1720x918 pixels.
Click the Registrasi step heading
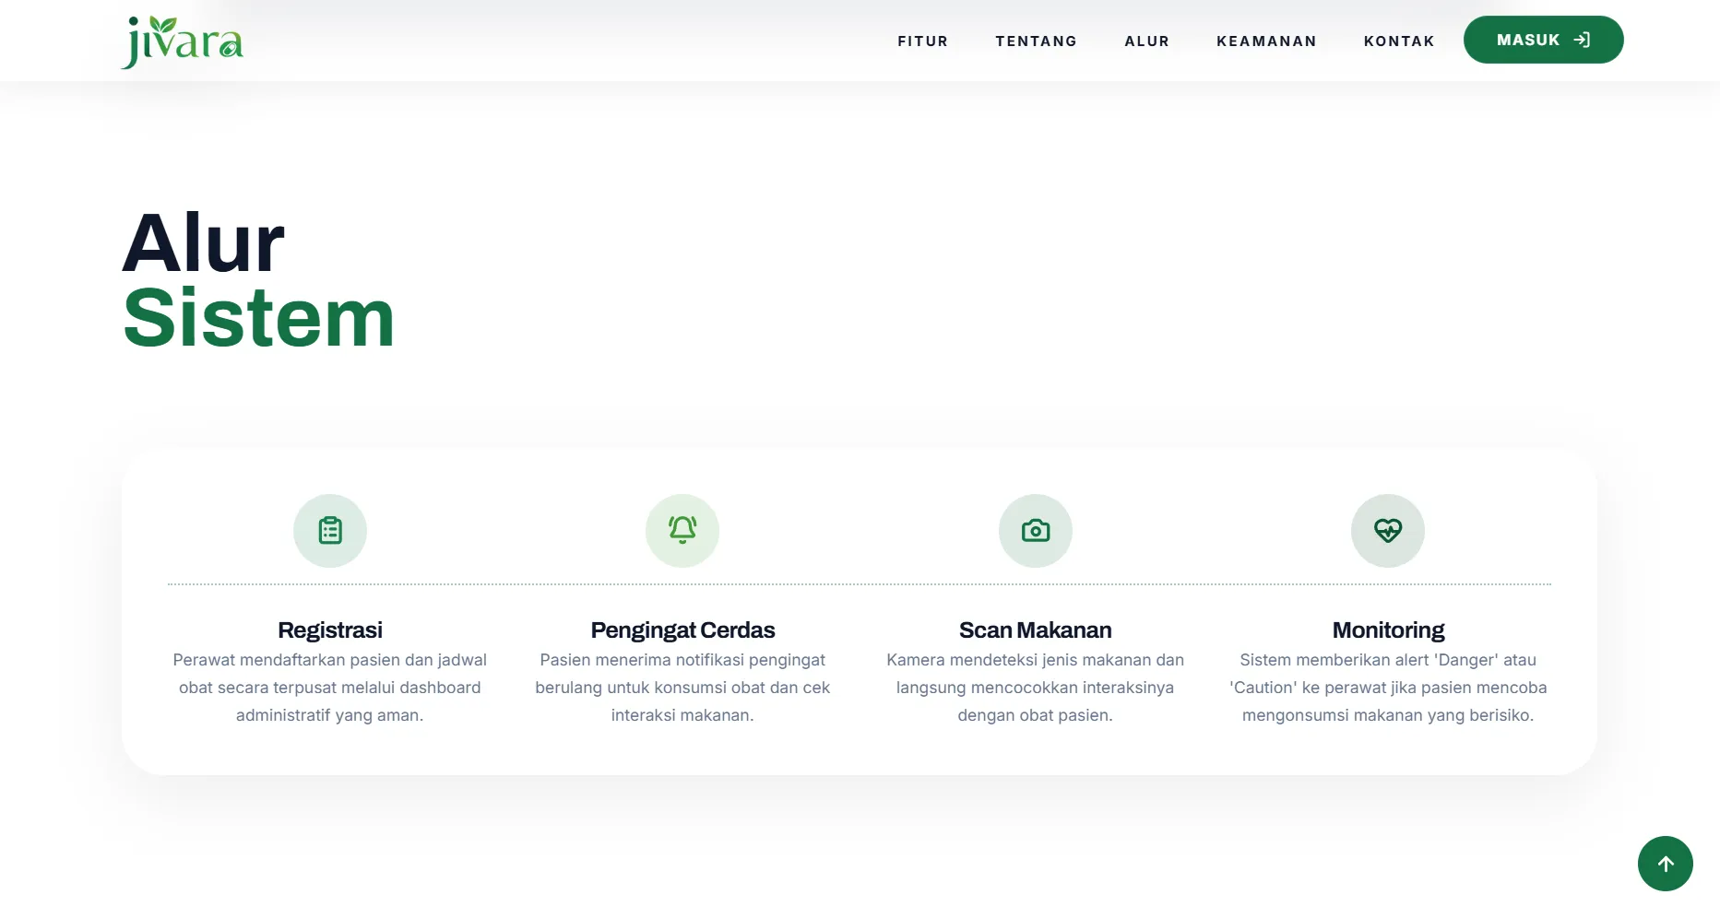(x=330, y=630)
